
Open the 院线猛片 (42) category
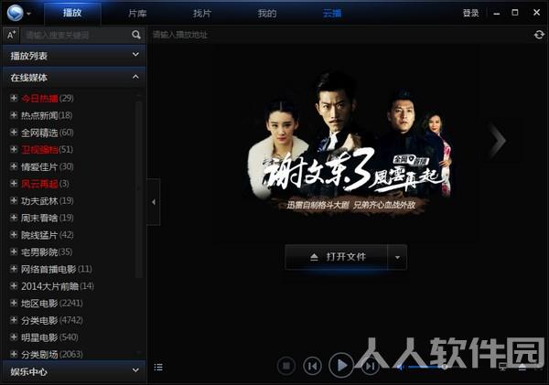click(48, 235)
